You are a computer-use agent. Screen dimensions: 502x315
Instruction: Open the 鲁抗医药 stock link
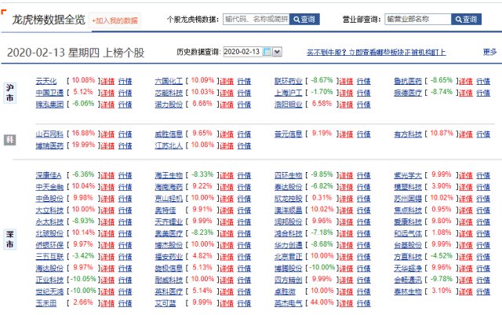click(x=408, y=81)
